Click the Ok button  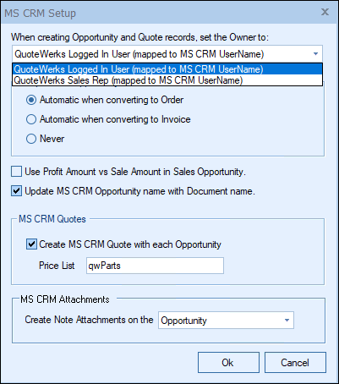(x=228, y=362)
